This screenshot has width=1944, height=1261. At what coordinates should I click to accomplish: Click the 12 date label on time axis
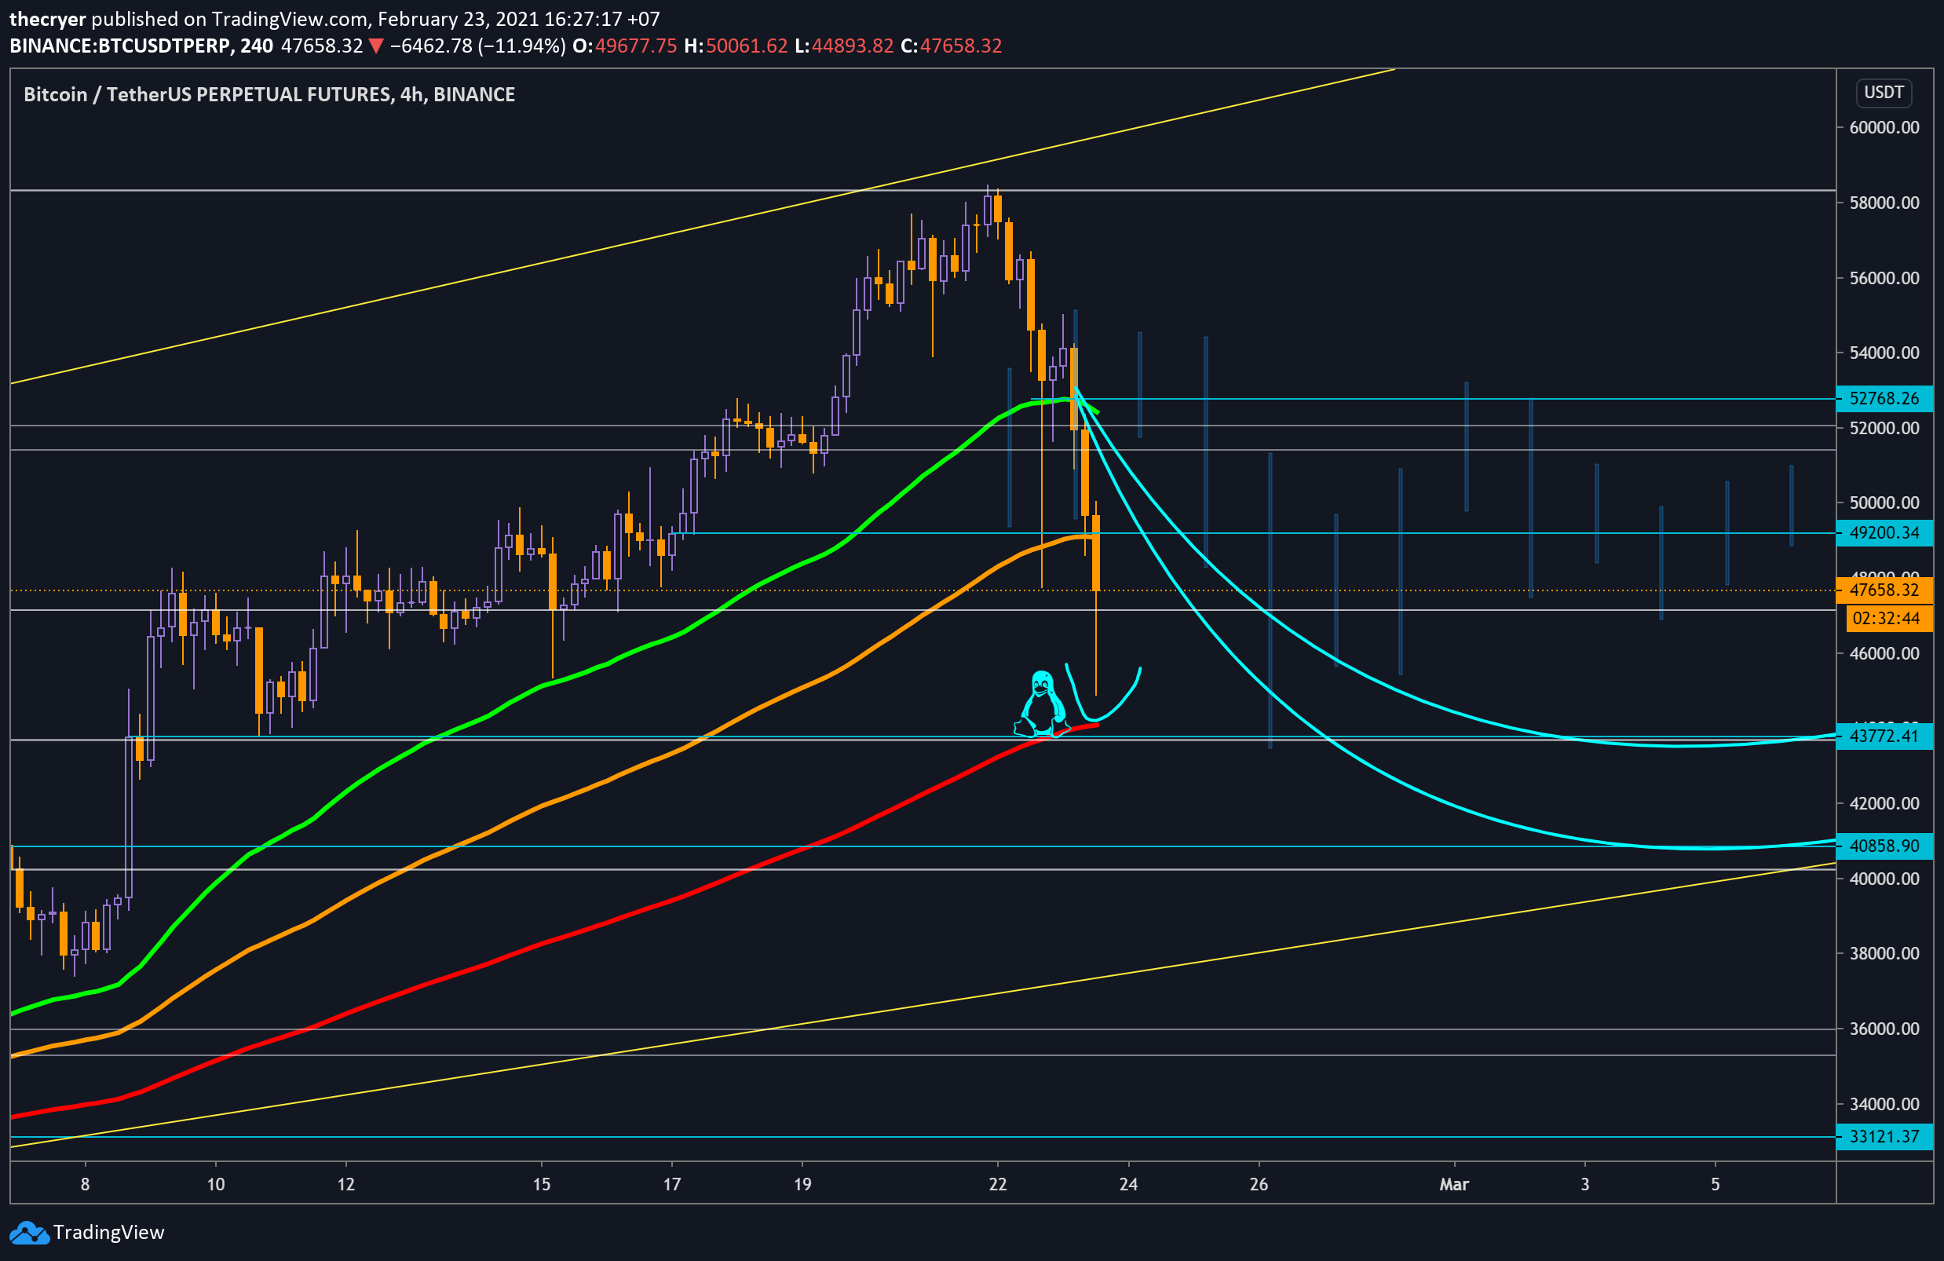[x=345, y=1184]
